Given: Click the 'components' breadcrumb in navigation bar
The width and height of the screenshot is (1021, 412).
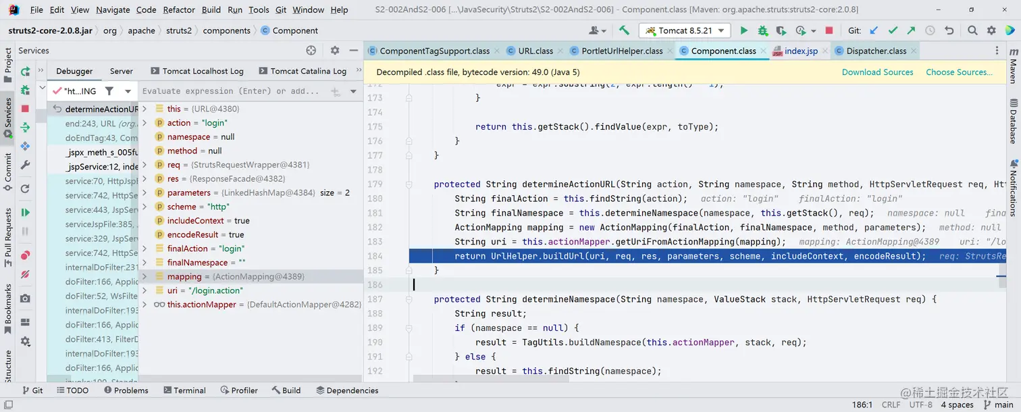Looking at the screenshot, I should (x=226, y=30).
